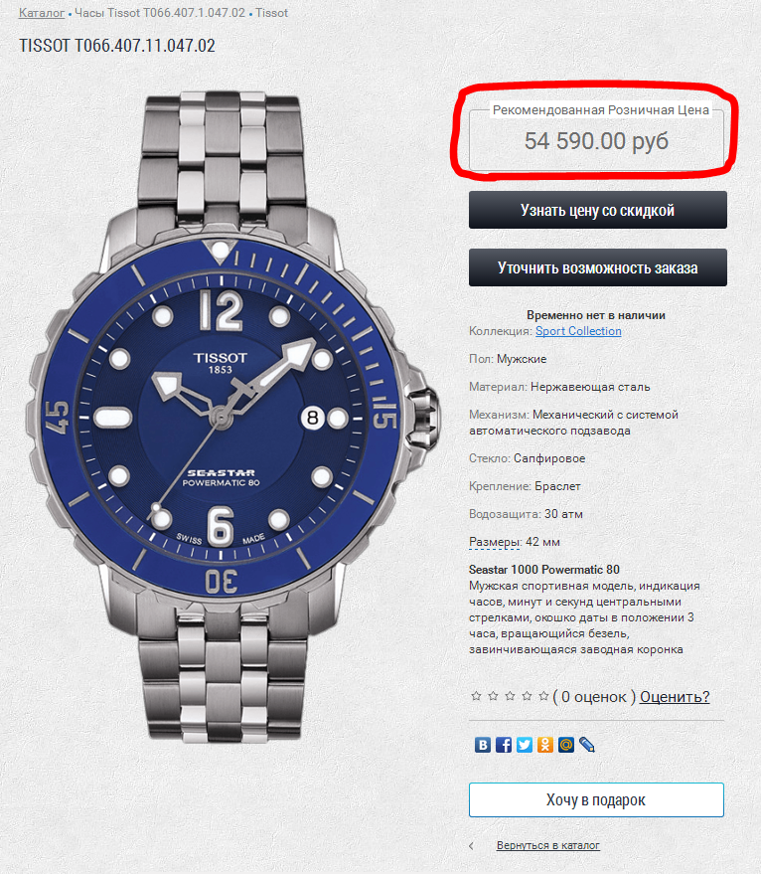
Task: Rate the watch with the first star
Action: coord(476,696)
